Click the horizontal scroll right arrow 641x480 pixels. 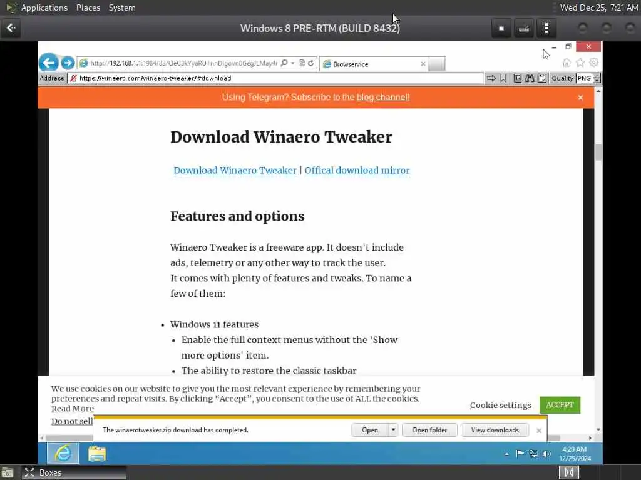click(x=590, y=438)
